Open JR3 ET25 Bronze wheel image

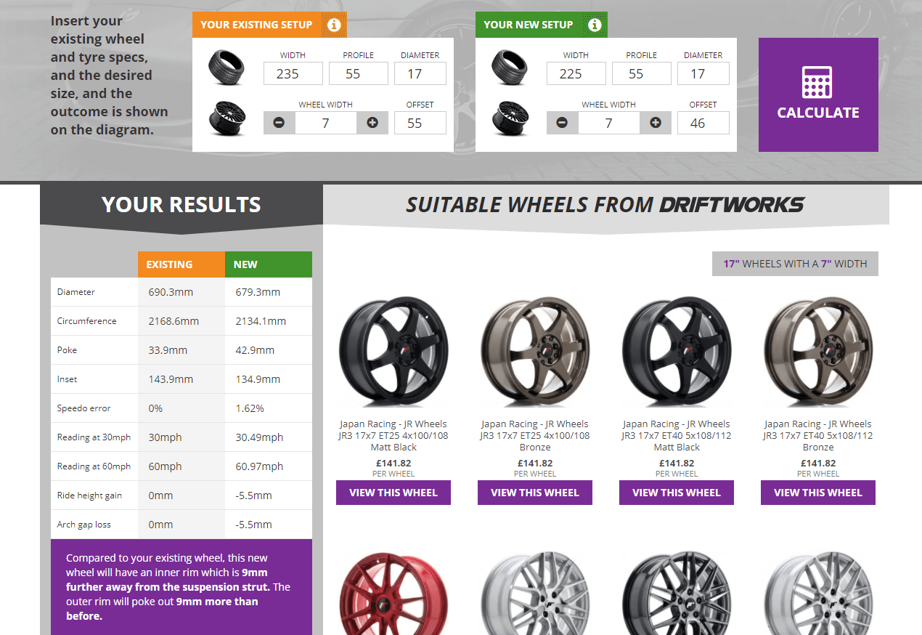(535, 352)
